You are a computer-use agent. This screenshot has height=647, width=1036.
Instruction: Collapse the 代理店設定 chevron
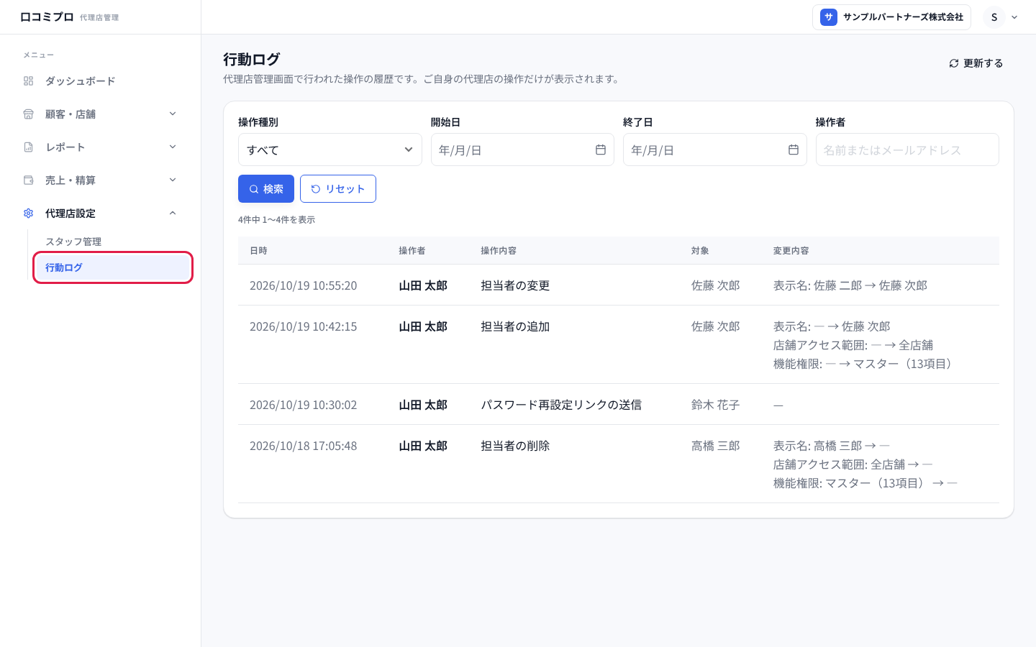(x=173, y=213)
